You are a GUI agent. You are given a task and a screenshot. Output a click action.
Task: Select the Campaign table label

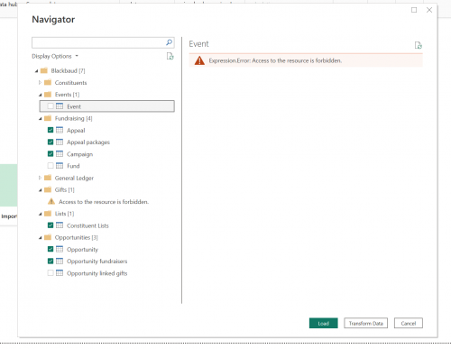(79, 154)
